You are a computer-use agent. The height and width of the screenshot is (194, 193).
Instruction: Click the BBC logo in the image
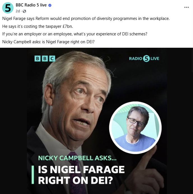pyautogui.click(x=45, y=58)
